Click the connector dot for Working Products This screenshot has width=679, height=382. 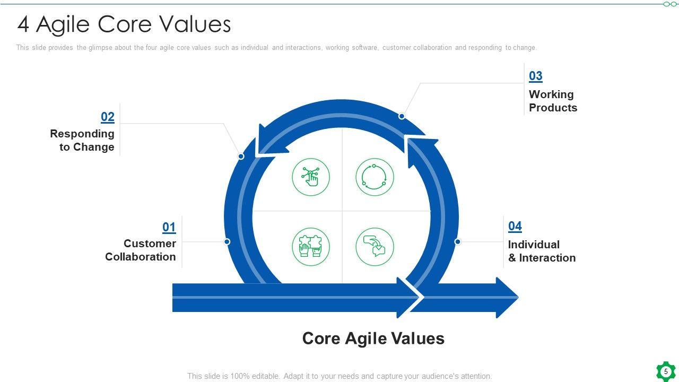point(402,116)
